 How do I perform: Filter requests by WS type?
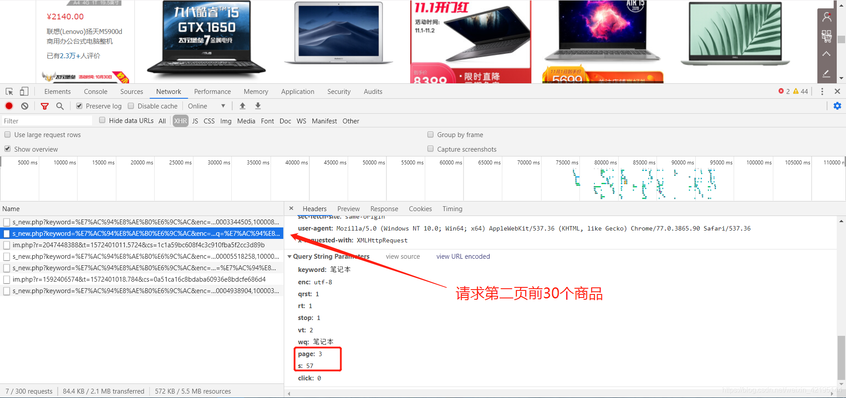point(301,121)
